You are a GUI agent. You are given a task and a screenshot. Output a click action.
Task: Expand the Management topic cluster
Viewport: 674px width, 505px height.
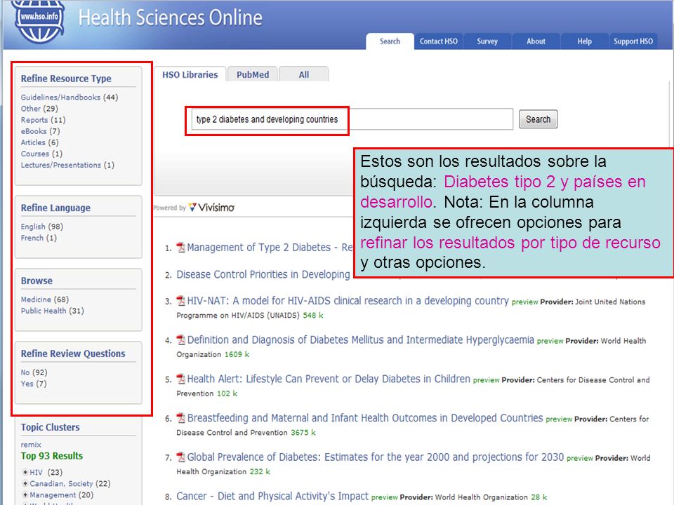[x=25, y=494]
